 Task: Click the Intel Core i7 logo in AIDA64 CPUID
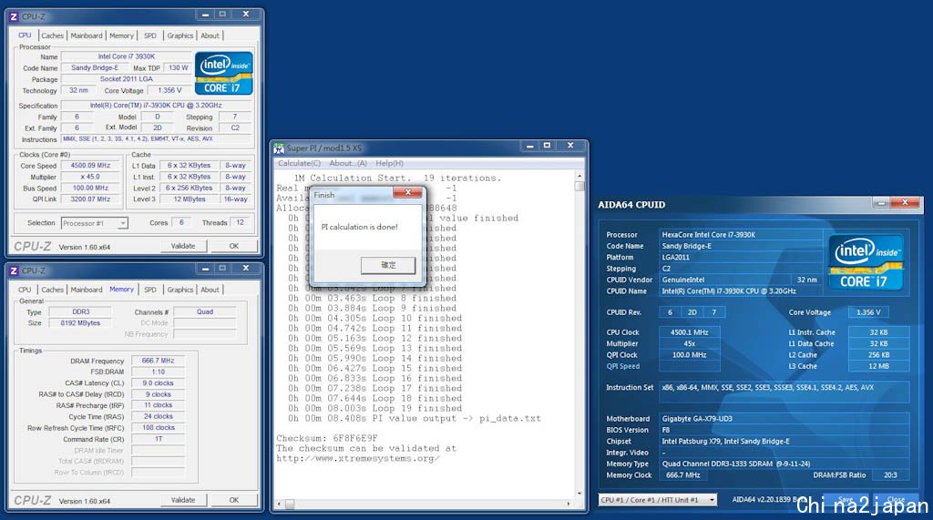[866, 261]
